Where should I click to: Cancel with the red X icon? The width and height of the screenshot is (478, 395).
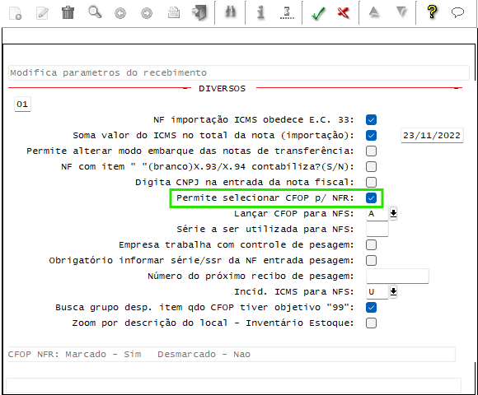tap(344, 13)
